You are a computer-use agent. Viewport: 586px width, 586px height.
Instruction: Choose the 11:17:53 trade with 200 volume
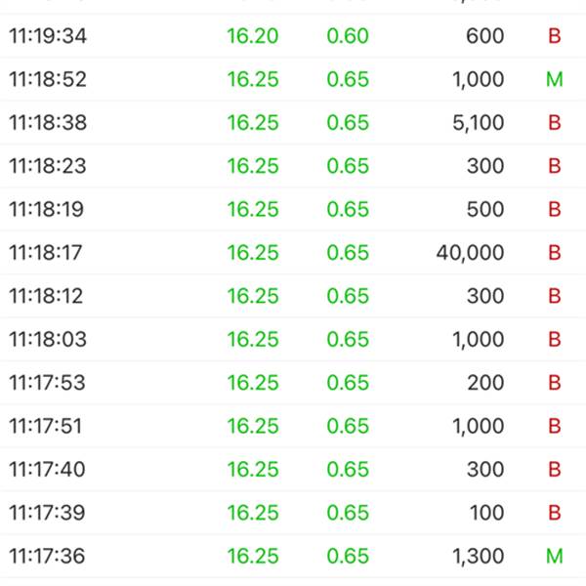coord(293,383)
